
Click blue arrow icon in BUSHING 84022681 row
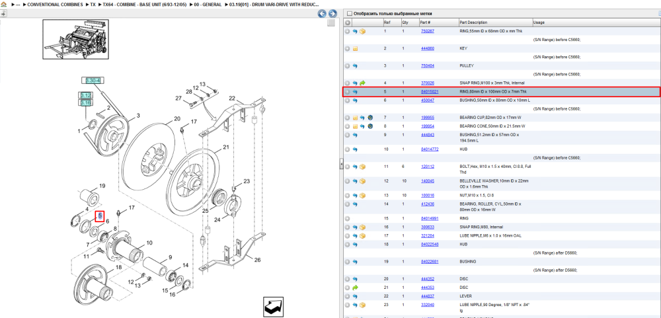click(x=355, y=262)
